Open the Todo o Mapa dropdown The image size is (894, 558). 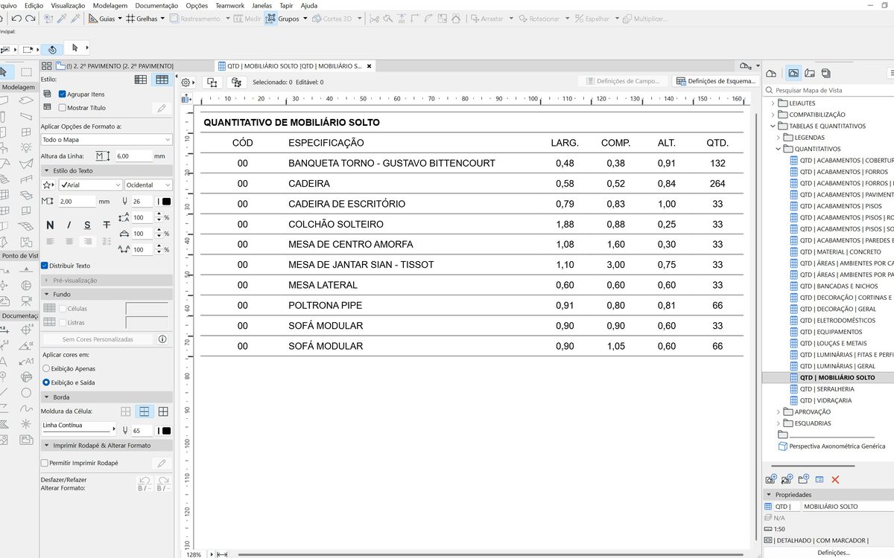point(107,139)
